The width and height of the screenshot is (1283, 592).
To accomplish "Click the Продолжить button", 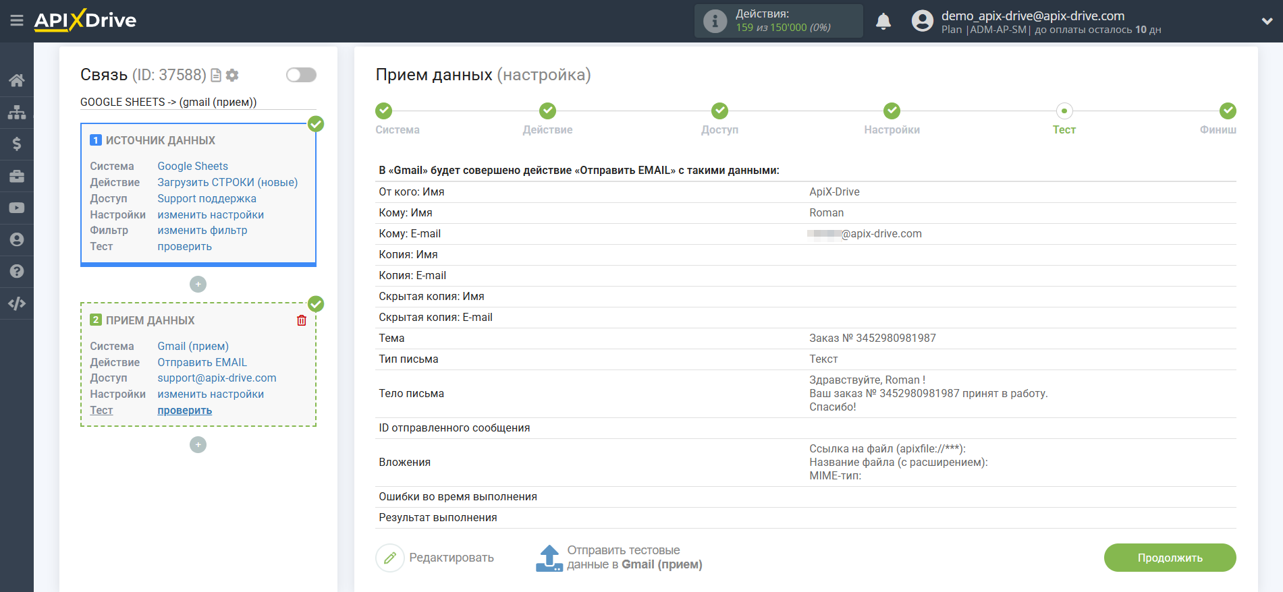I will click(x=1170, y=558).
